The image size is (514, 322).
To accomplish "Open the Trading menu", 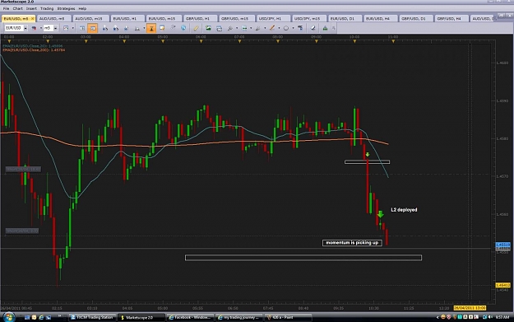I will 47,8.
